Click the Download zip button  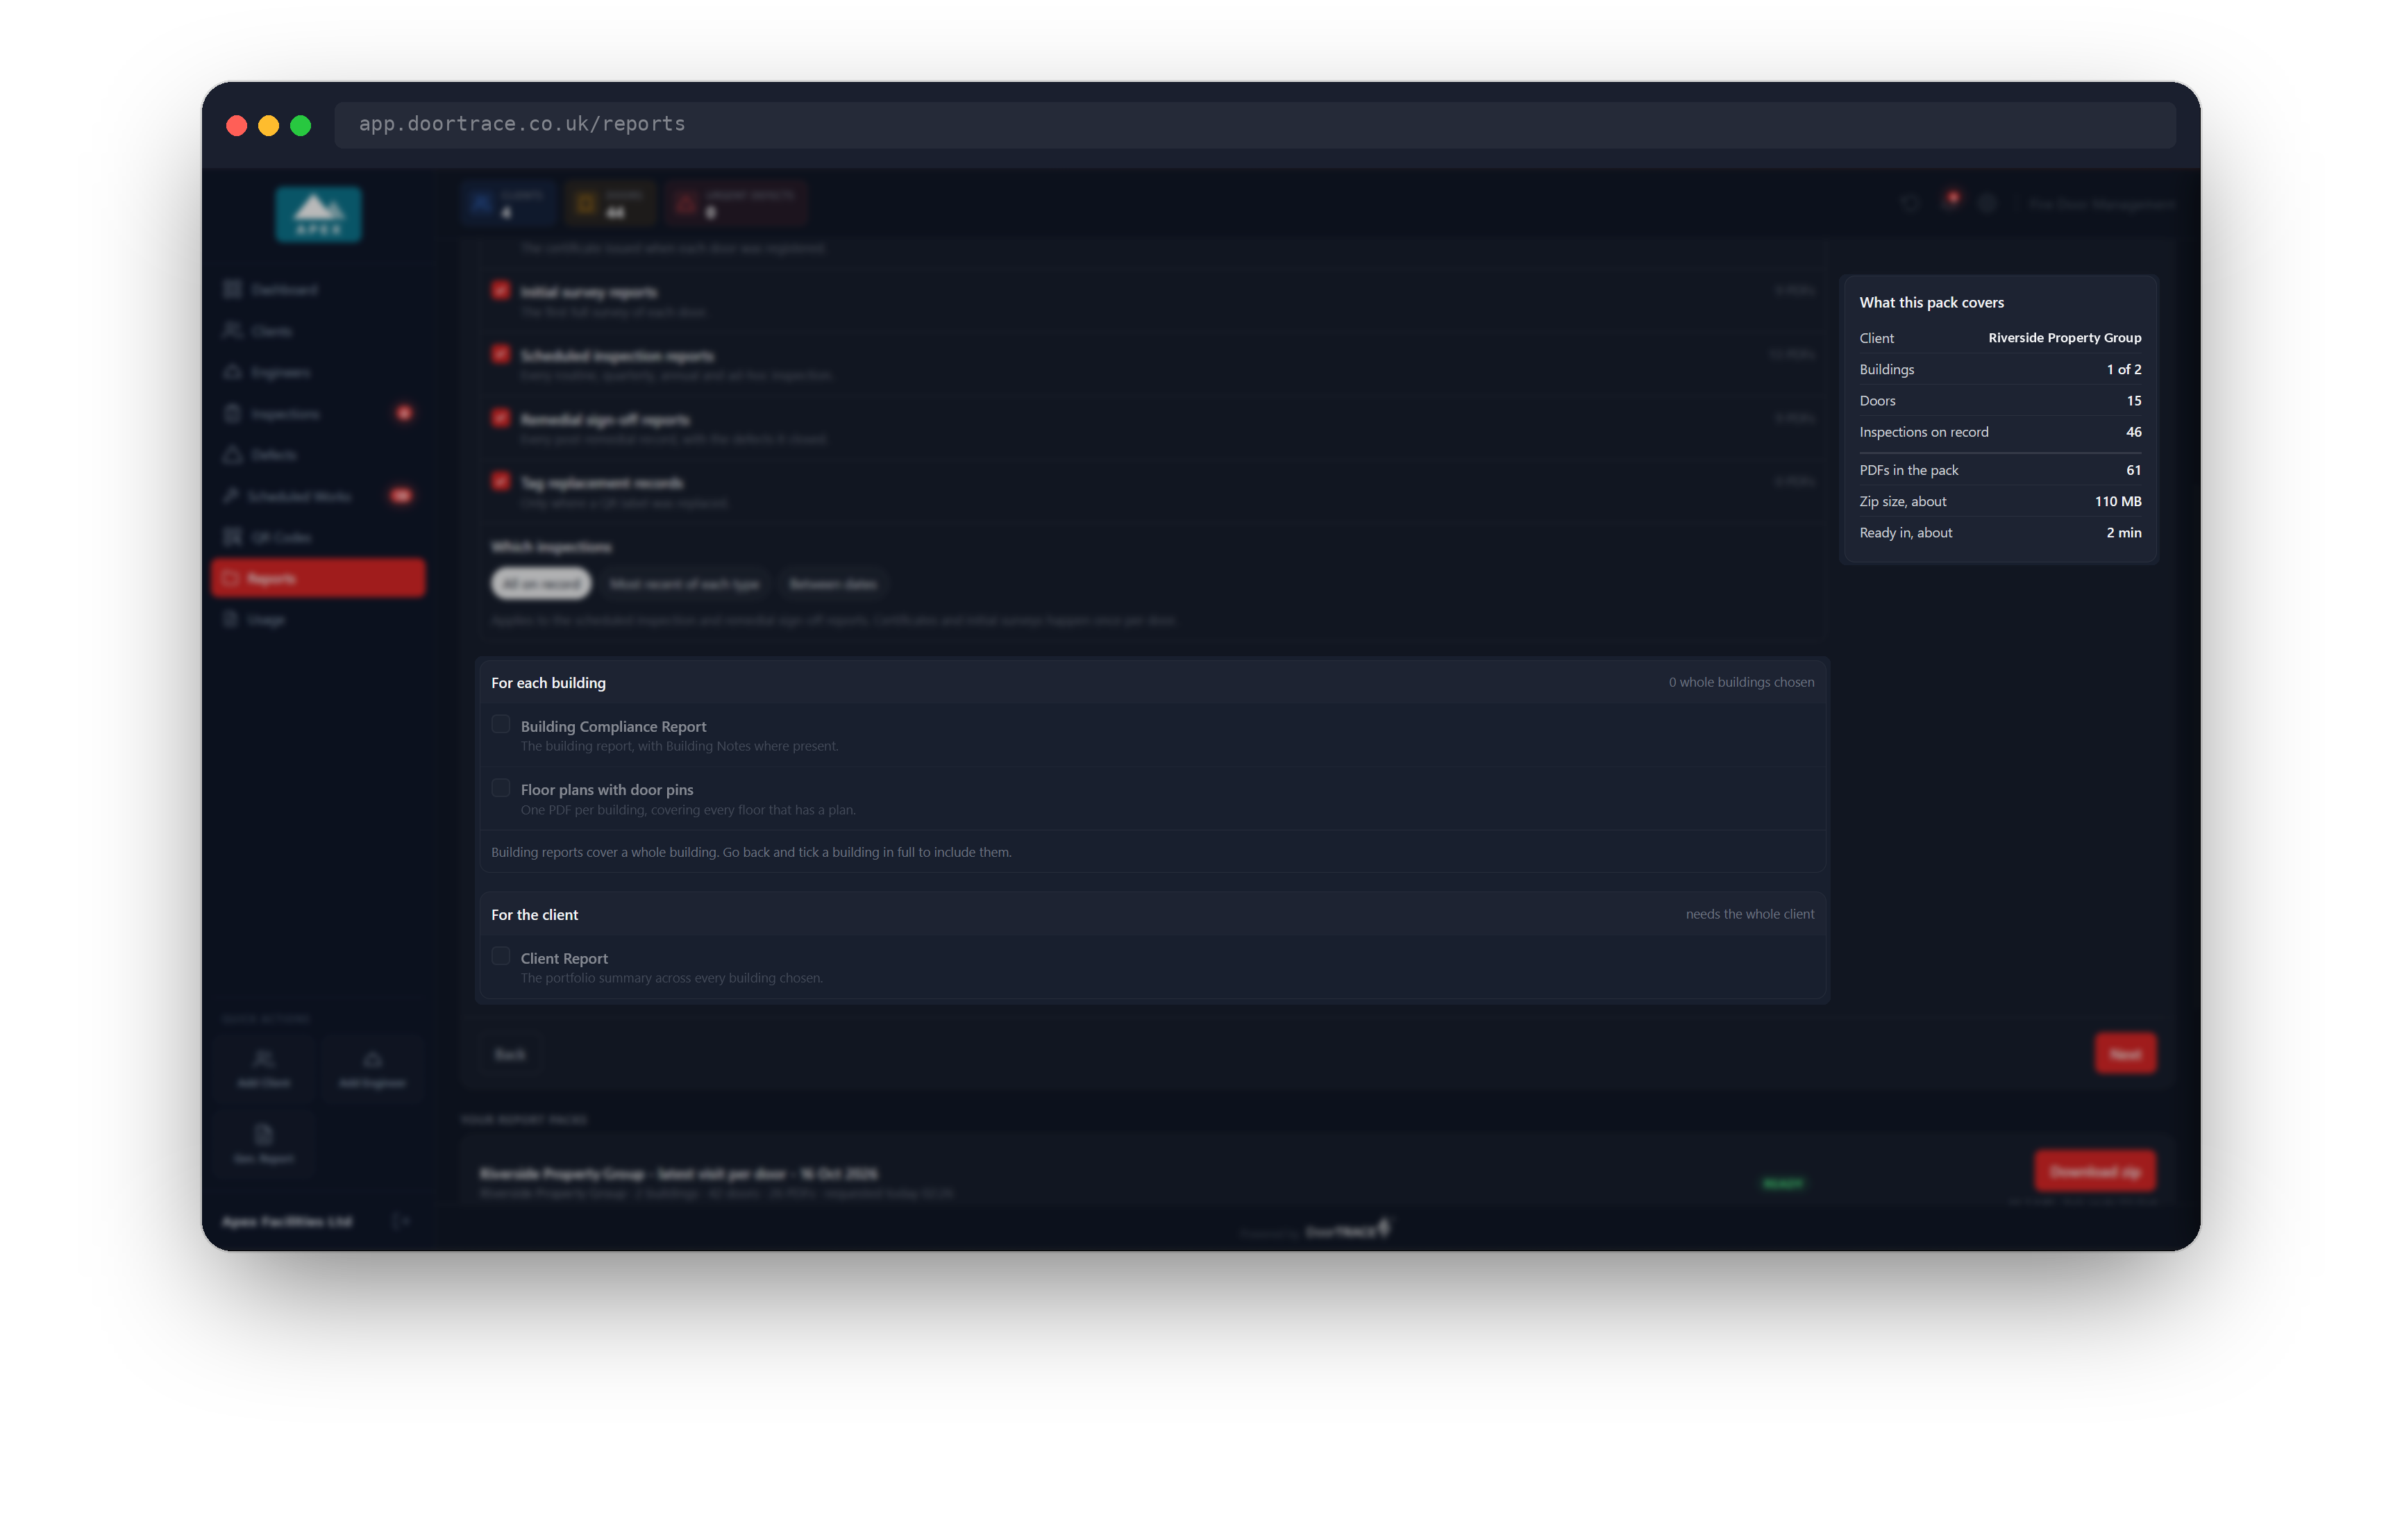coord(2094,1172)
